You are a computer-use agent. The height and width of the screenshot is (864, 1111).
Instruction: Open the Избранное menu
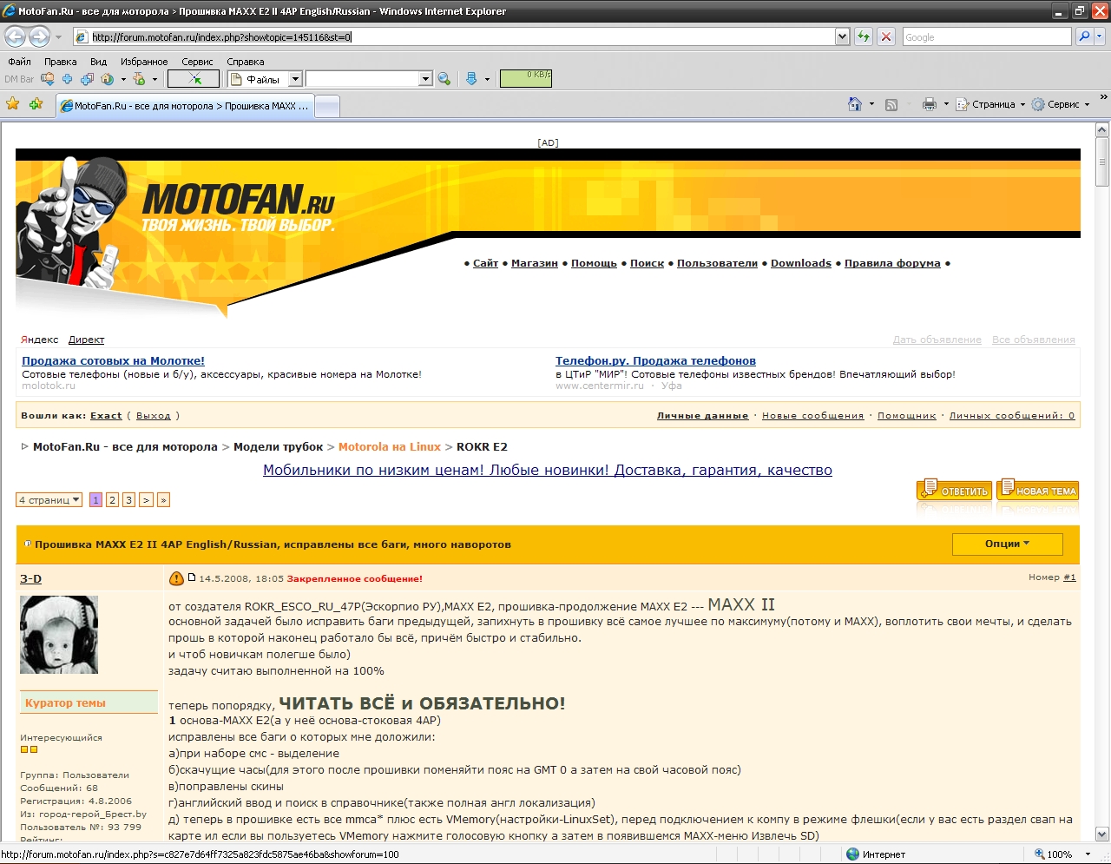144,62
